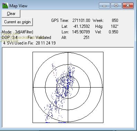Click the crosshair center of the plot
Viewport: 137px width, 131px height.
pos(68,87)
